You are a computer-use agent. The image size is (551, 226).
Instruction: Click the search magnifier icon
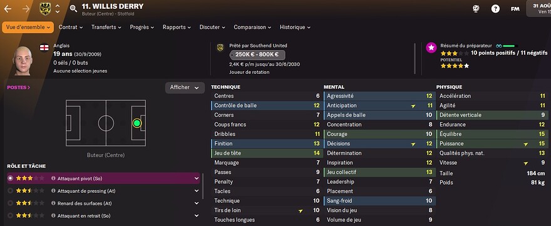click(73, 9)
